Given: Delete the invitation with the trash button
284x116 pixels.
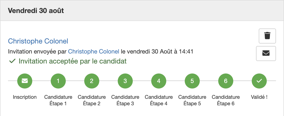Looking at the screenshot, I should coord(267,36).
